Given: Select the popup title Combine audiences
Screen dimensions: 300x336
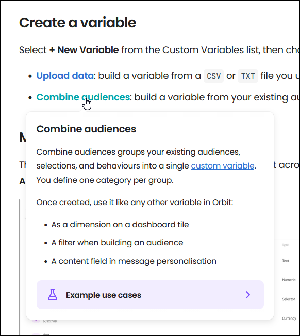Looking at the screenshot, I should 86,129.
